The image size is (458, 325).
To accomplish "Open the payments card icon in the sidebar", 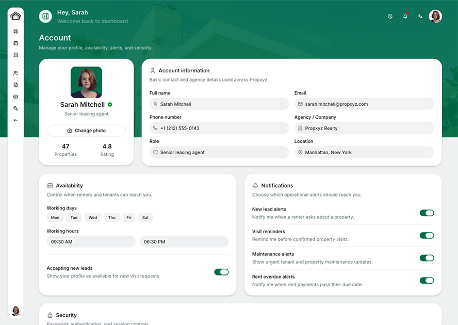I will pyautogui.click(x=16, y=97).
